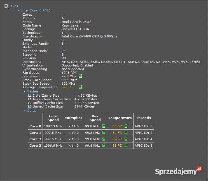
Task: Click the 6144 KBytes L3 cache value
Action: tap(85, 106)
